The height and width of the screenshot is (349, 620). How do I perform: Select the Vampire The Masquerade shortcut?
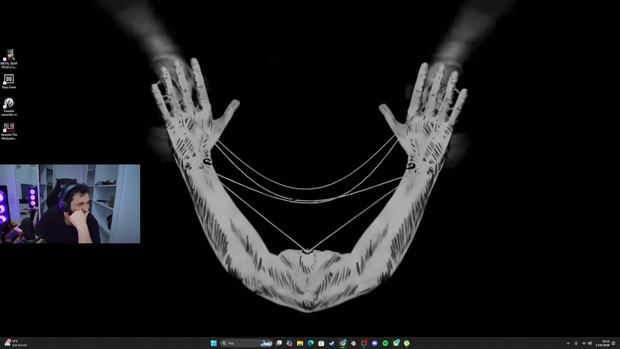[9, 131]
